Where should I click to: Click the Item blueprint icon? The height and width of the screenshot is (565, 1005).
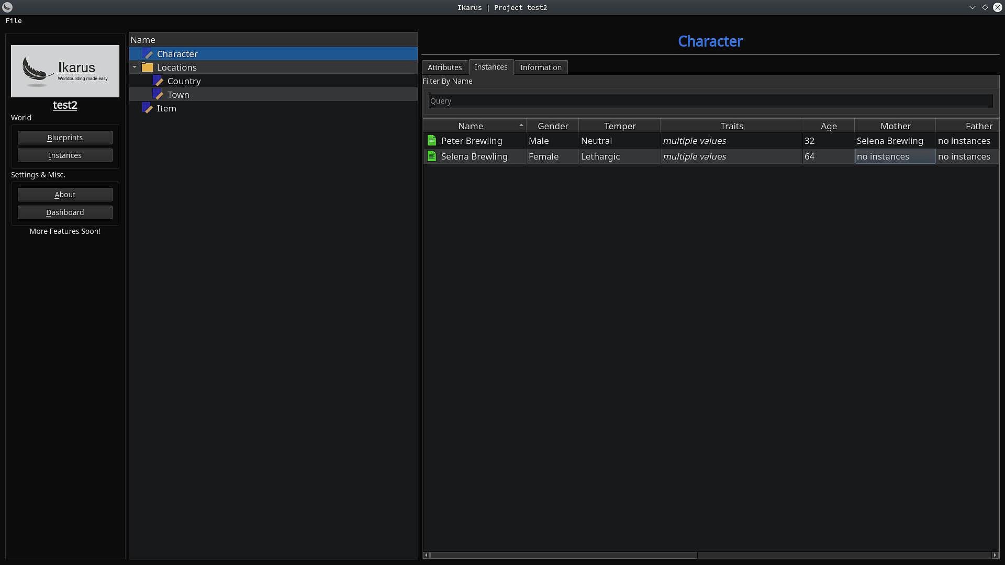(x=148, y=108)
